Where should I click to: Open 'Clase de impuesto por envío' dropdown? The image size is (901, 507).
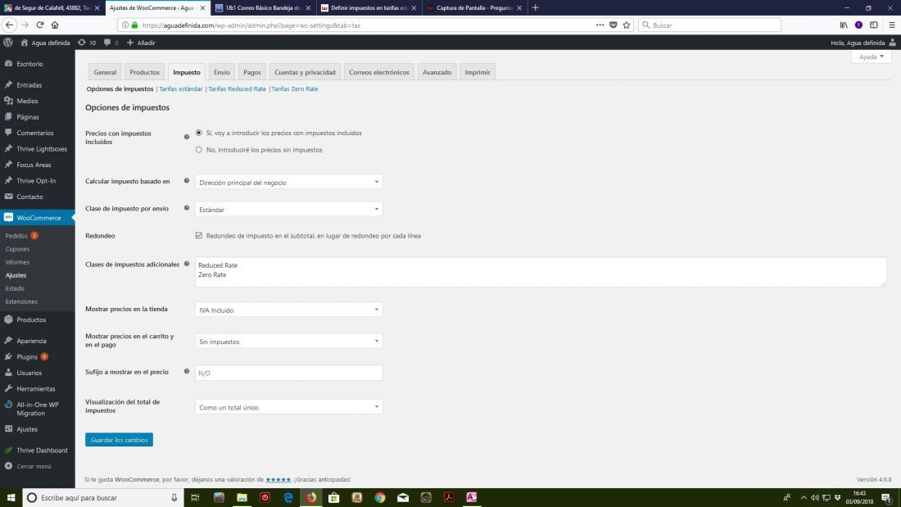coord(288,209)
